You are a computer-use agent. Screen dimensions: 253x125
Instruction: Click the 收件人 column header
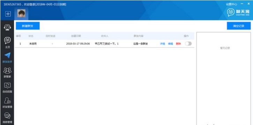click(x=105, y=36)
